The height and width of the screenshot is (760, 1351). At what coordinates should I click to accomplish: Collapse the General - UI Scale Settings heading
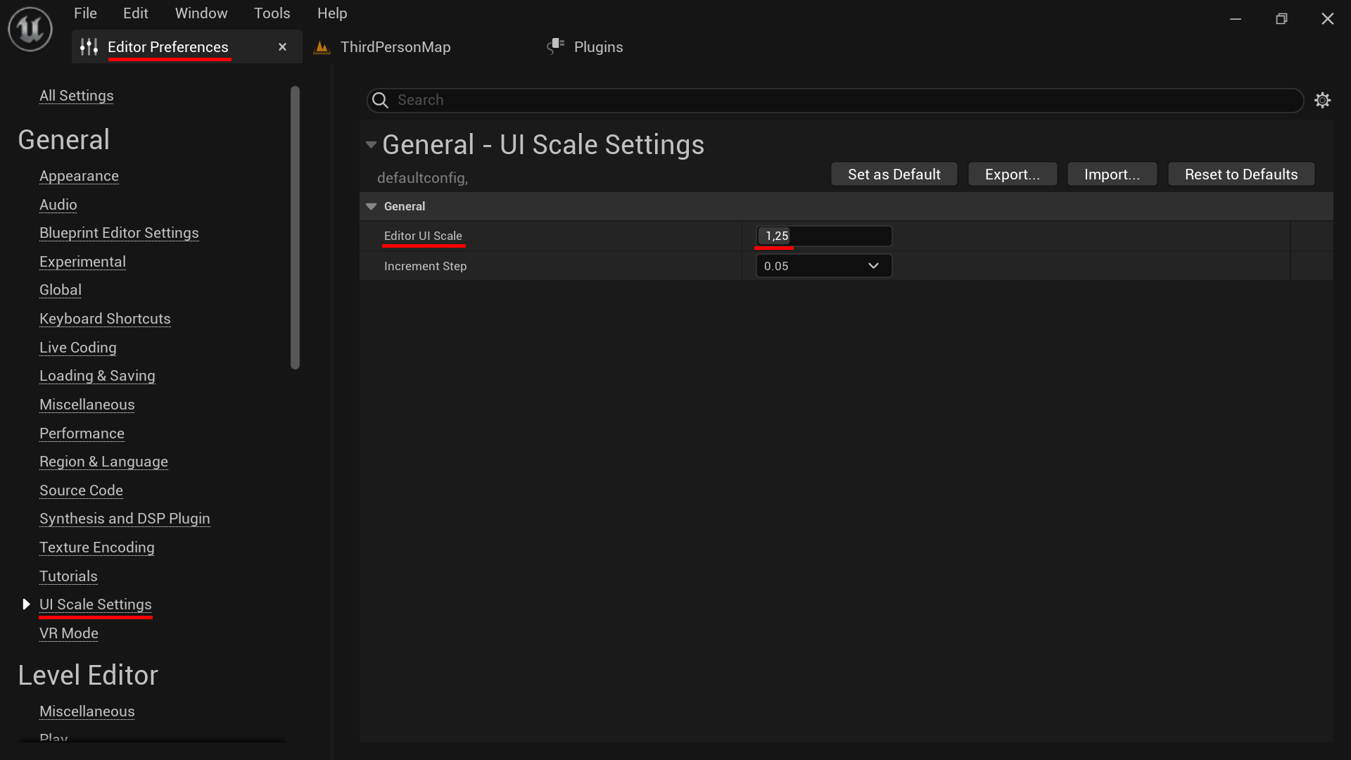[371, 144]
